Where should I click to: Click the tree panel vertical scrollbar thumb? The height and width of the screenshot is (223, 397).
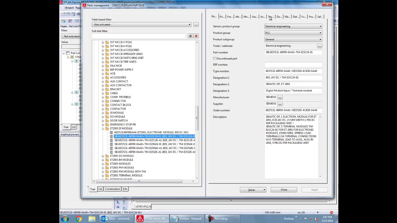click(x=197, y=118)
